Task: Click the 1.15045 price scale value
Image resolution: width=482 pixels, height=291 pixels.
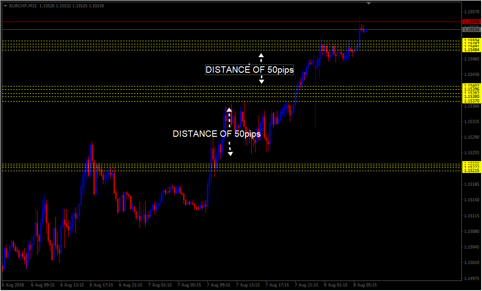Action: pyautogui.click(x=472, y=247)
